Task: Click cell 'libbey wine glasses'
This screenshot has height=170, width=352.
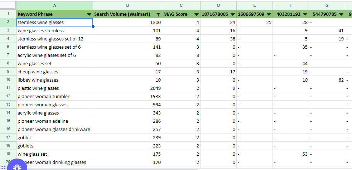Action: [x=54, y=80]
